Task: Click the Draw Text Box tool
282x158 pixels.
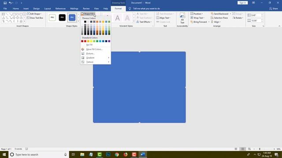Action: (x=35, y=18)
